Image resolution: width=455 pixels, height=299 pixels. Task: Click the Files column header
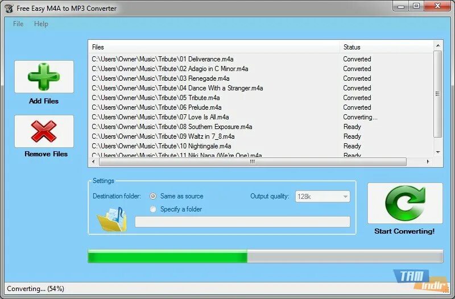214,47
